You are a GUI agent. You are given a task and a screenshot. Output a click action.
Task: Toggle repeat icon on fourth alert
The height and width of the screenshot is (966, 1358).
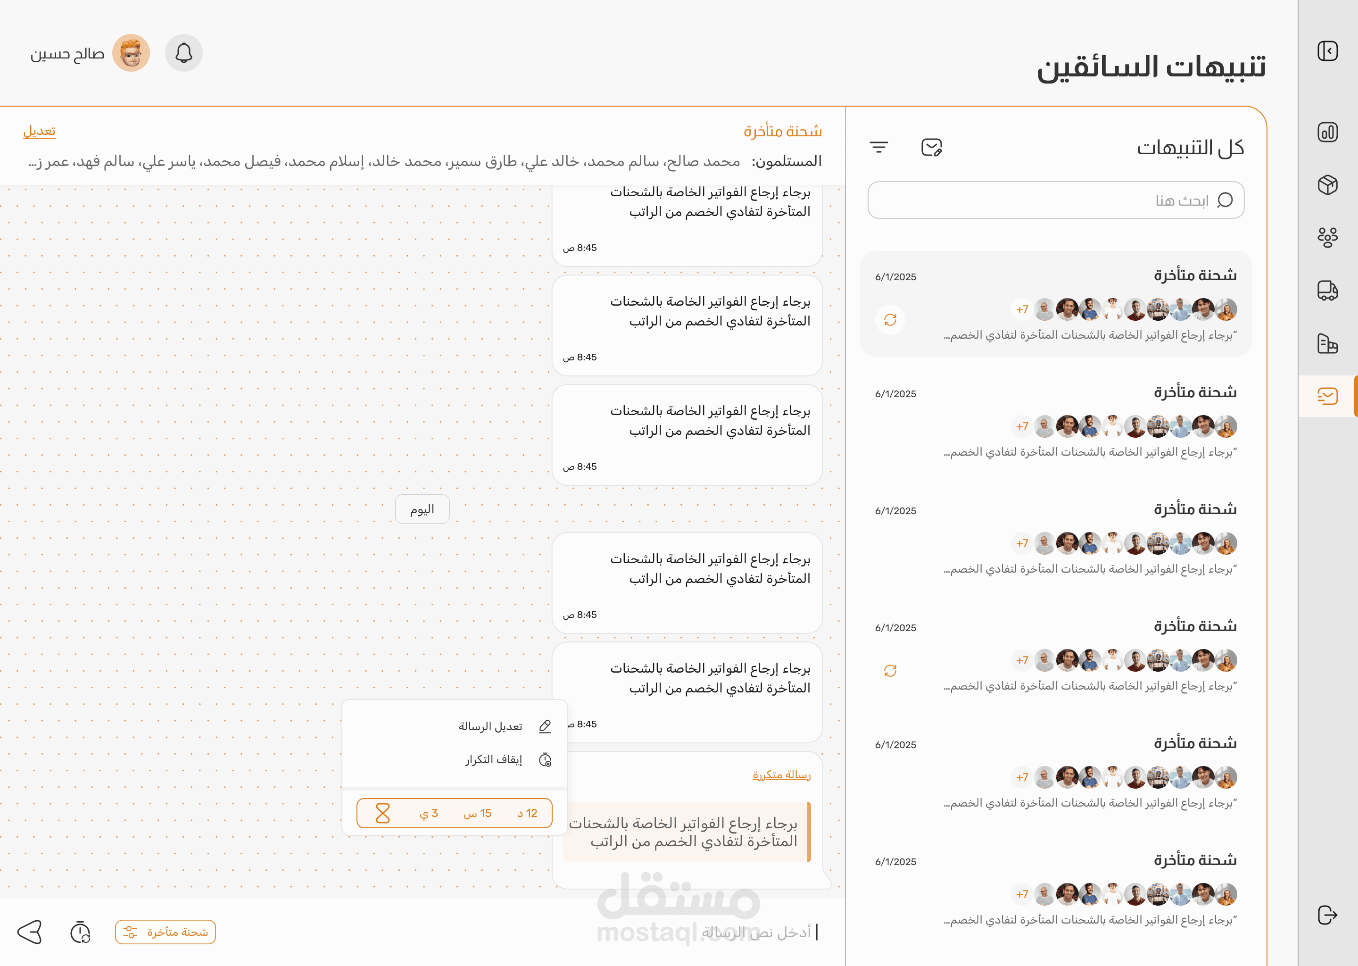point(890,671)
